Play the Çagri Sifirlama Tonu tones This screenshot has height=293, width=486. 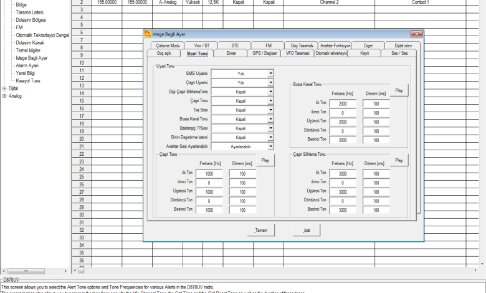(399, 160)
